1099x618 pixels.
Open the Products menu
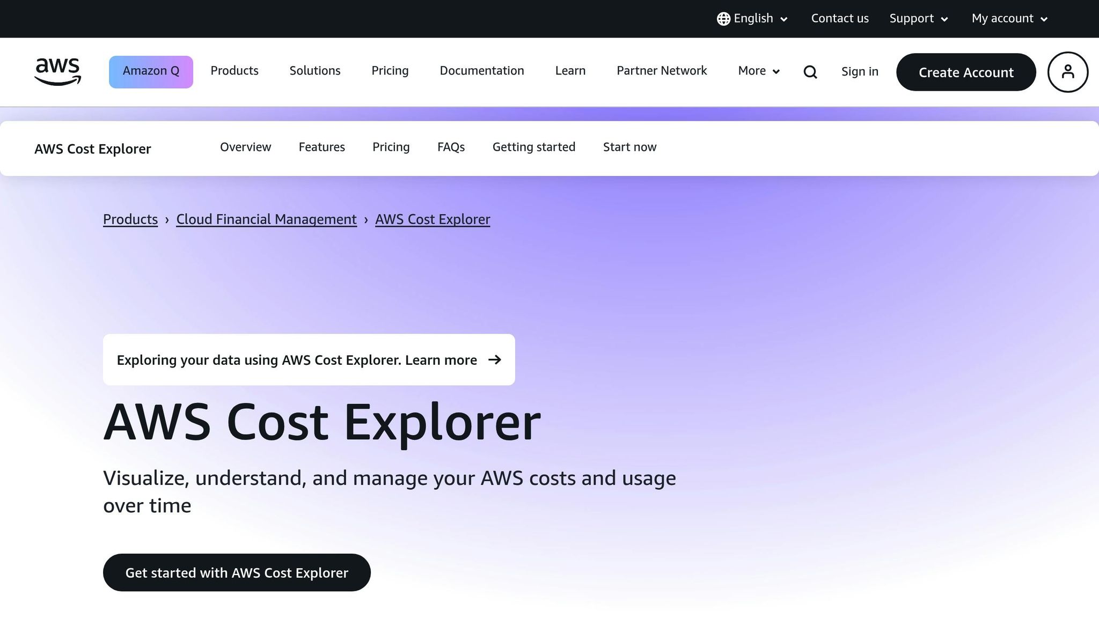(235, 71)
